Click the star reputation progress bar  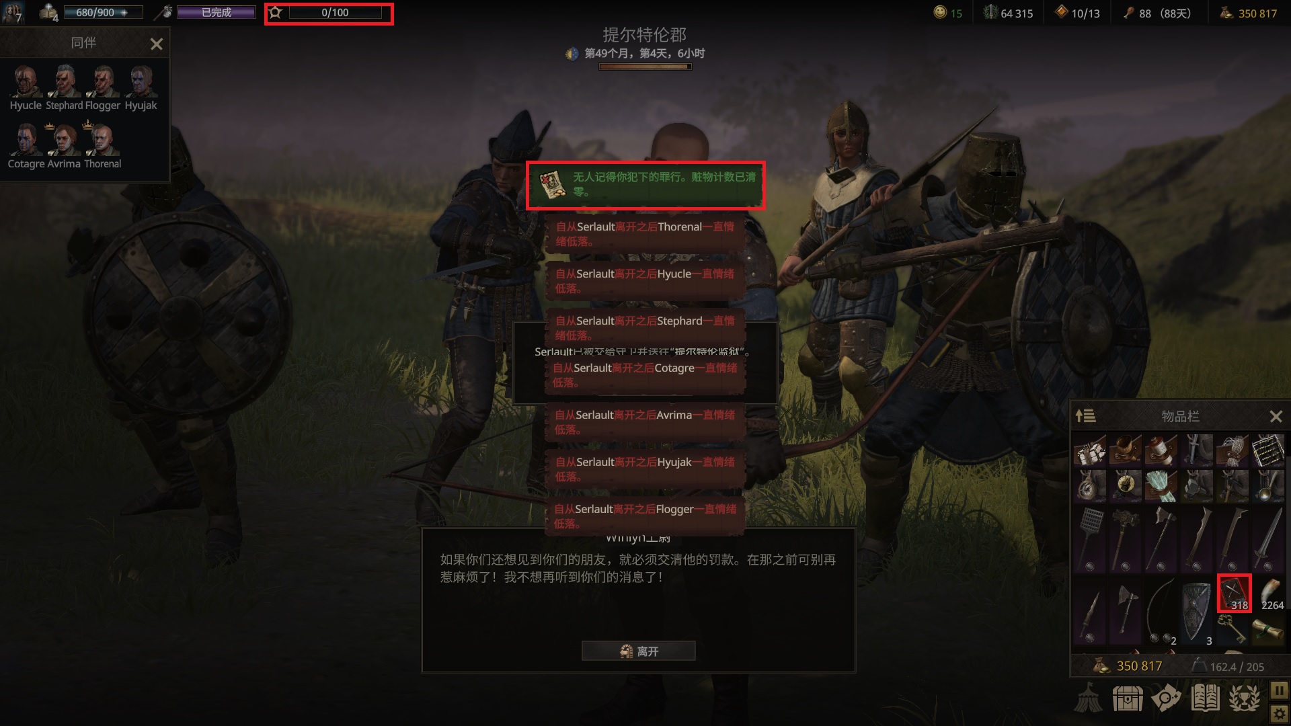(x=329, y=13)
